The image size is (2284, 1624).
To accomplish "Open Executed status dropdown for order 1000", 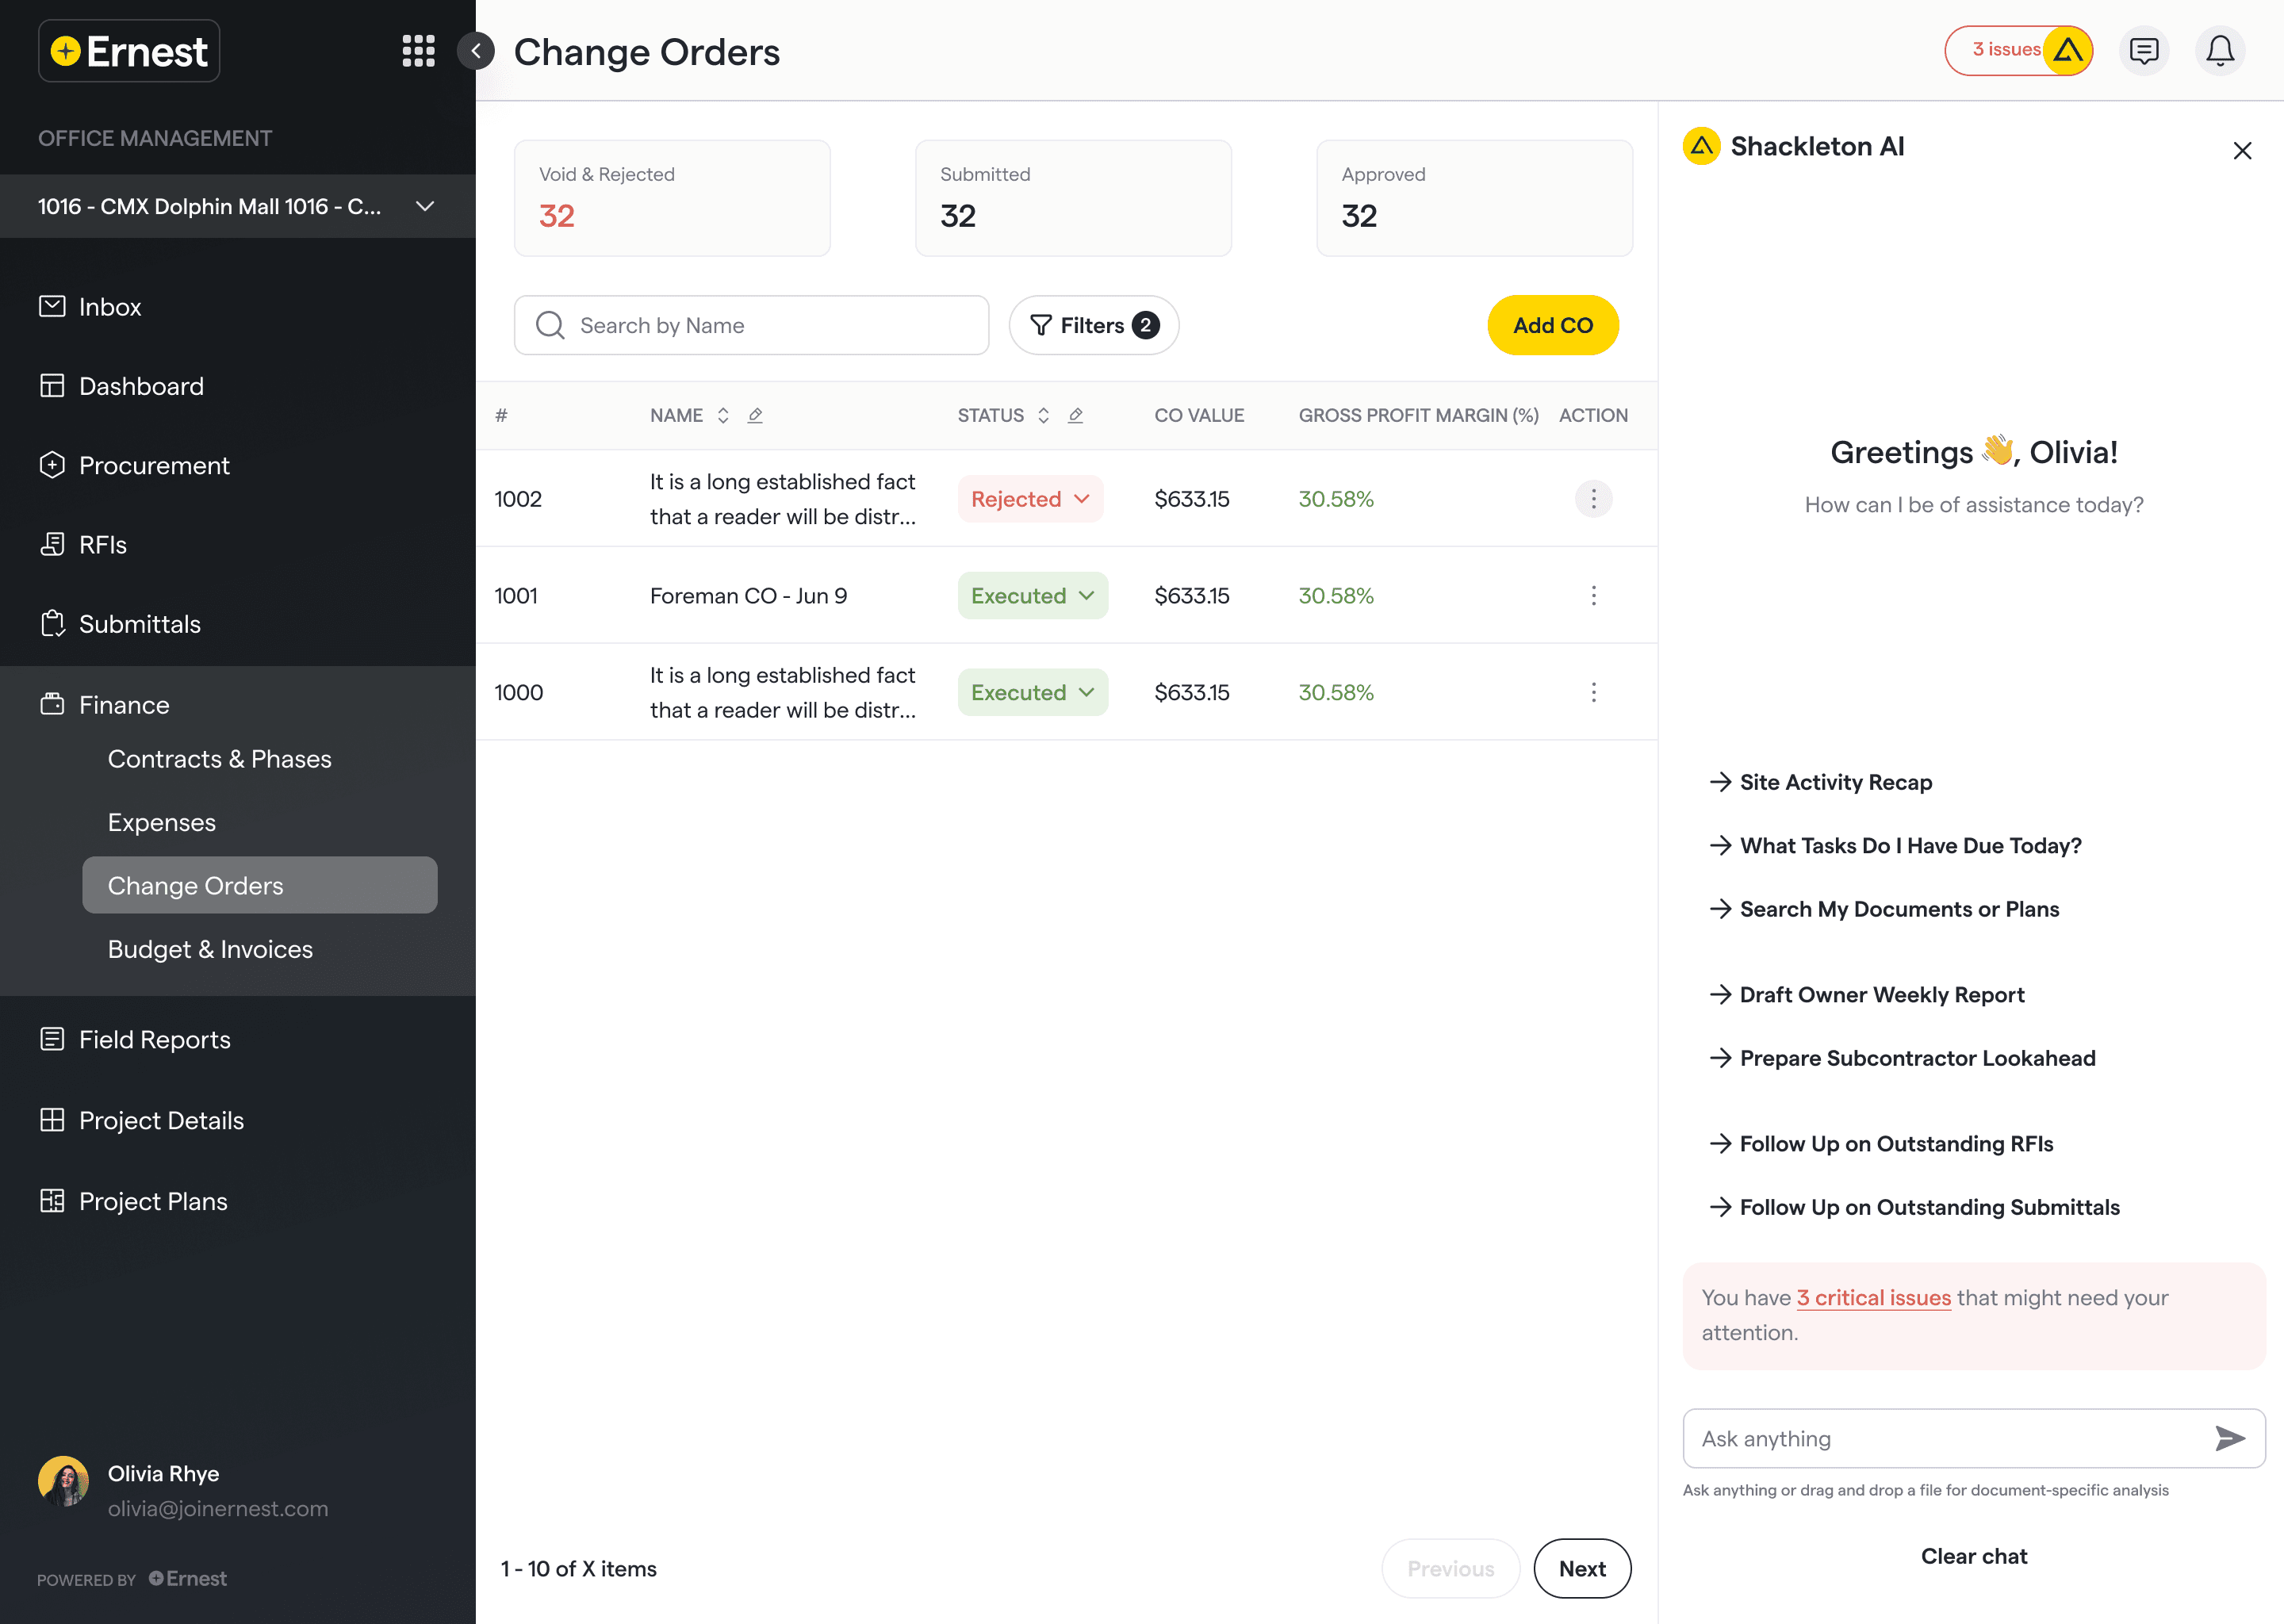I will pos(1032,692).
